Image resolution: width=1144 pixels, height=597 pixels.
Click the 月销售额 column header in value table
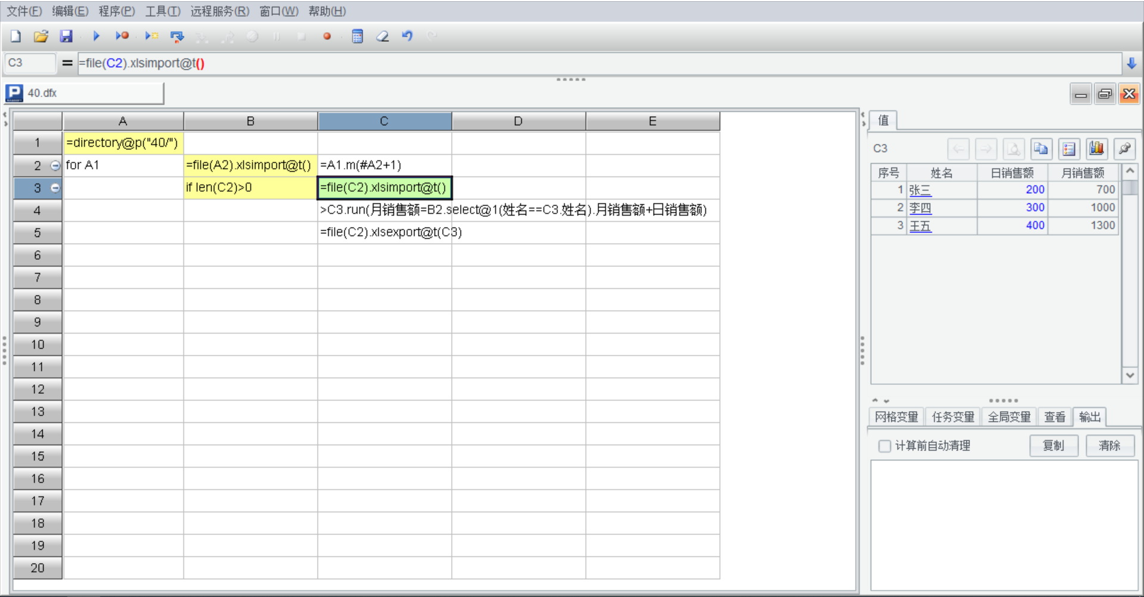(1083, 173)
